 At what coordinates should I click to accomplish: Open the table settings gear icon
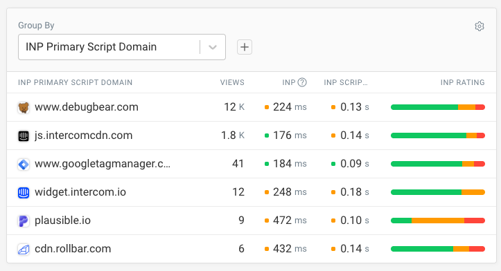click(x=480, y=26)
